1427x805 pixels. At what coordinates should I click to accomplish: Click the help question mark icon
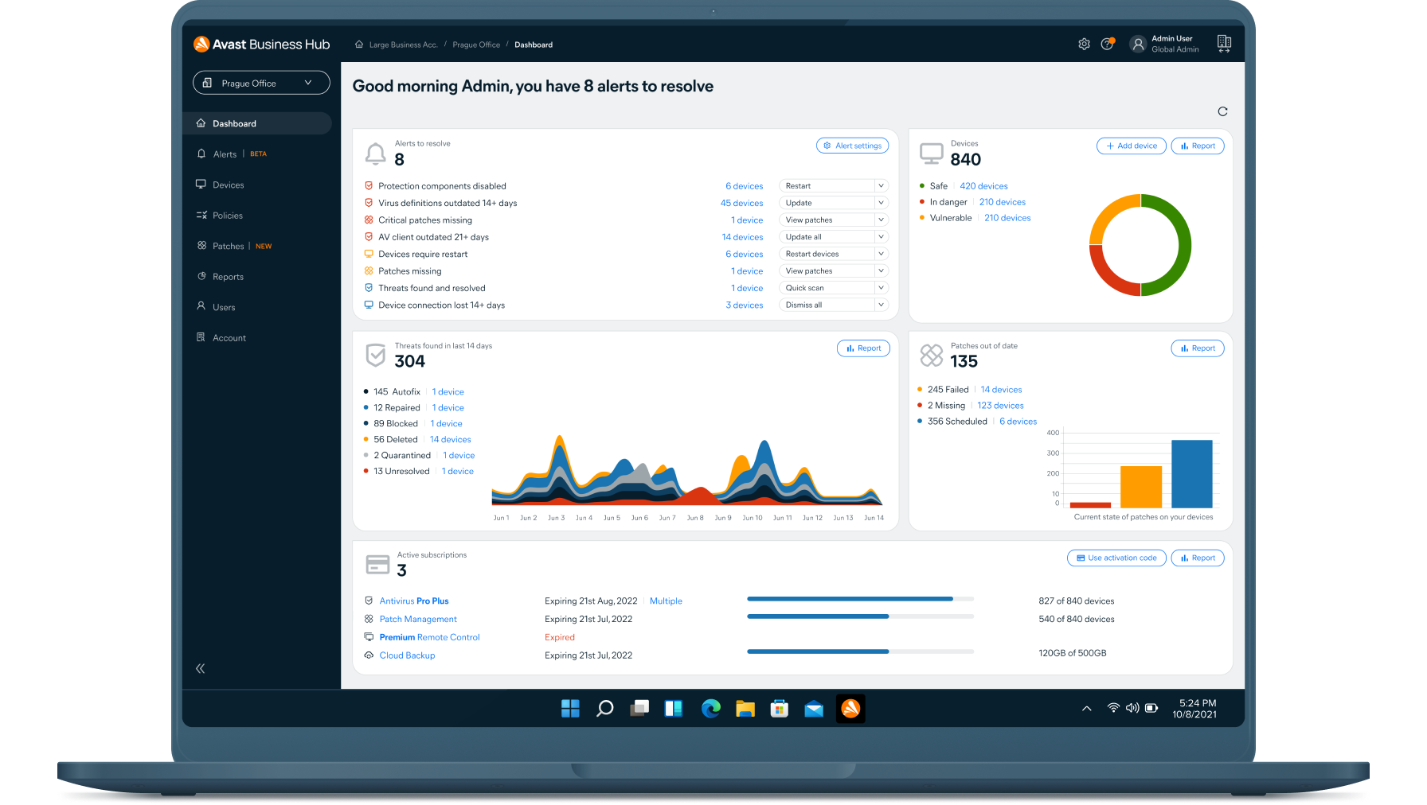(x=1107, y=45)
